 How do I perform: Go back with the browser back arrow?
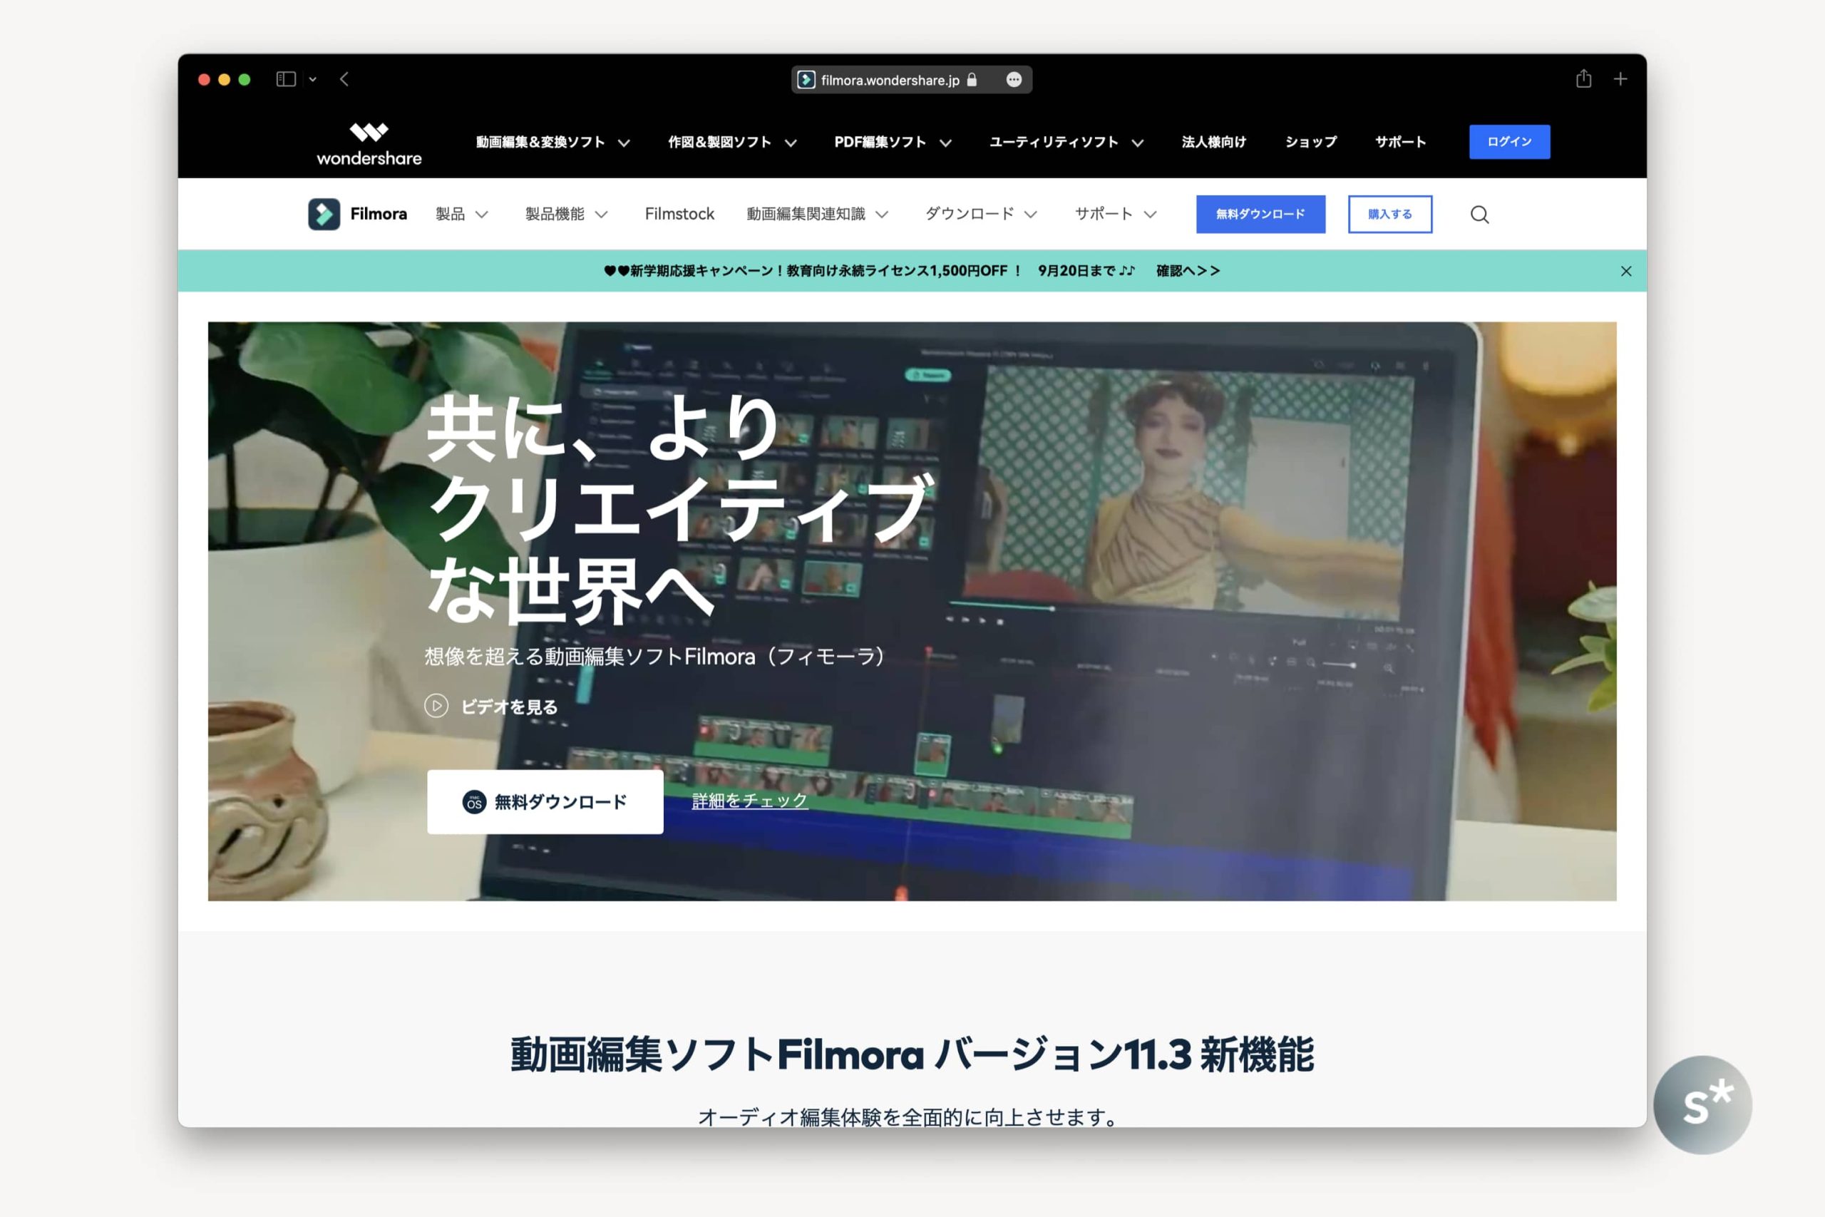[344, 79]
